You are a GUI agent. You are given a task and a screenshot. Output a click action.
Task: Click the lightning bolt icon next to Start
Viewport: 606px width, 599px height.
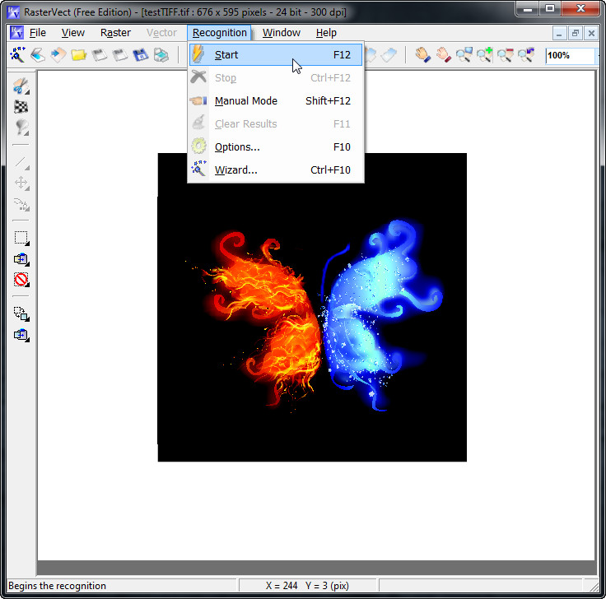(x=198, y=54)
